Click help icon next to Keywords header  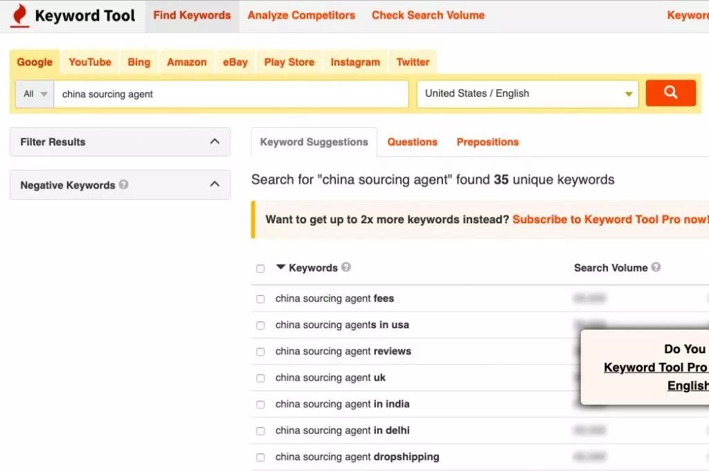(x=346, y=267)
